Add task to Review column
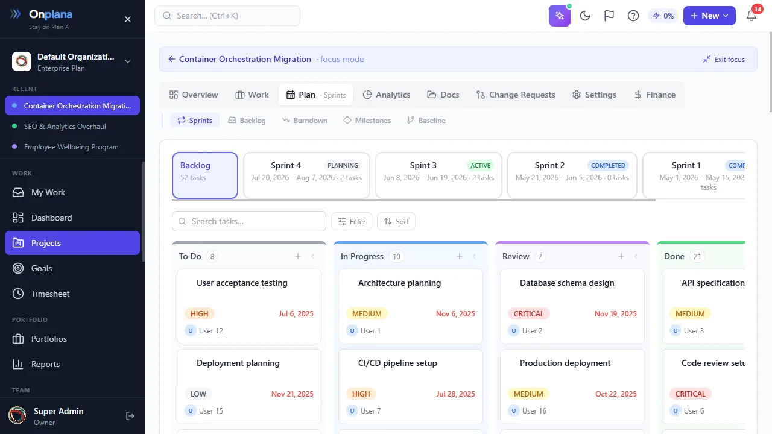Image resolution: width=772 pixels, height=434 pixels. pyautogui.click(x=621, y=256)
